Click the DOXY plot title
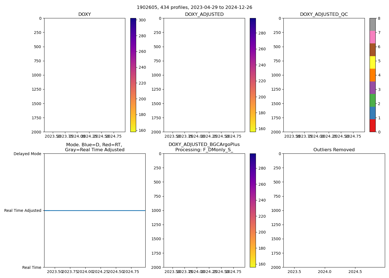 [84, 14]
